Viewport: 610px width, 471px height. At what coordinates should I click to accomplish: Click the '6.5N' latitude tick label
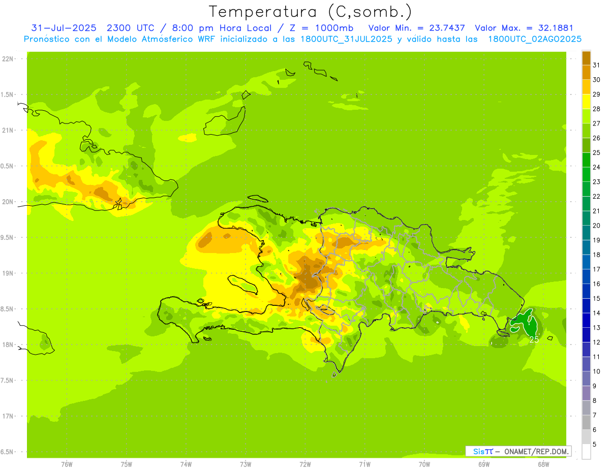click(x=7, y=452)
